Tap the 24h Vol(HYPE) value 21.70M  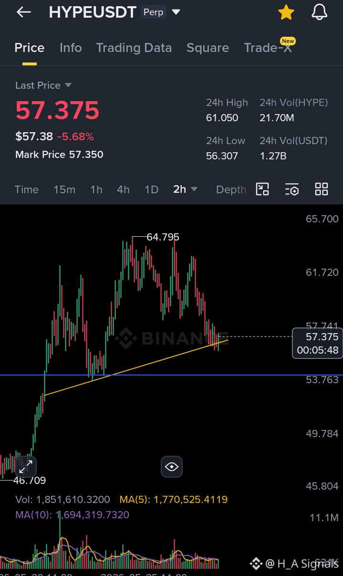277,118
